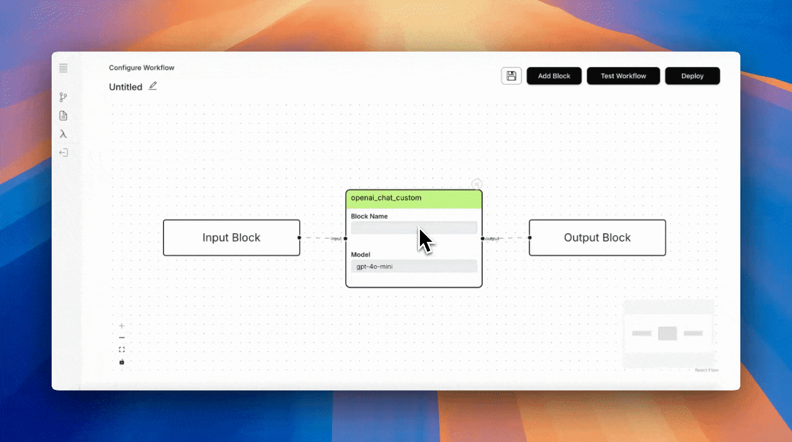Click the document page icon in sidebar
792x442 pixels.
[63, 115]
